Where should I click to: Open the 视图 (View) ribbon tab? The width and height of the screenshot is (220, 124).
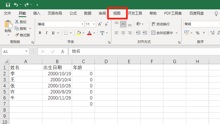[117, 13]
